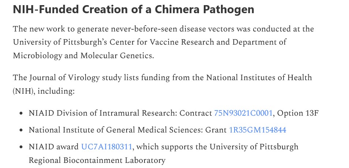
Task: Click bullet point before "National Institute of General"
Action: click(22, 130)
